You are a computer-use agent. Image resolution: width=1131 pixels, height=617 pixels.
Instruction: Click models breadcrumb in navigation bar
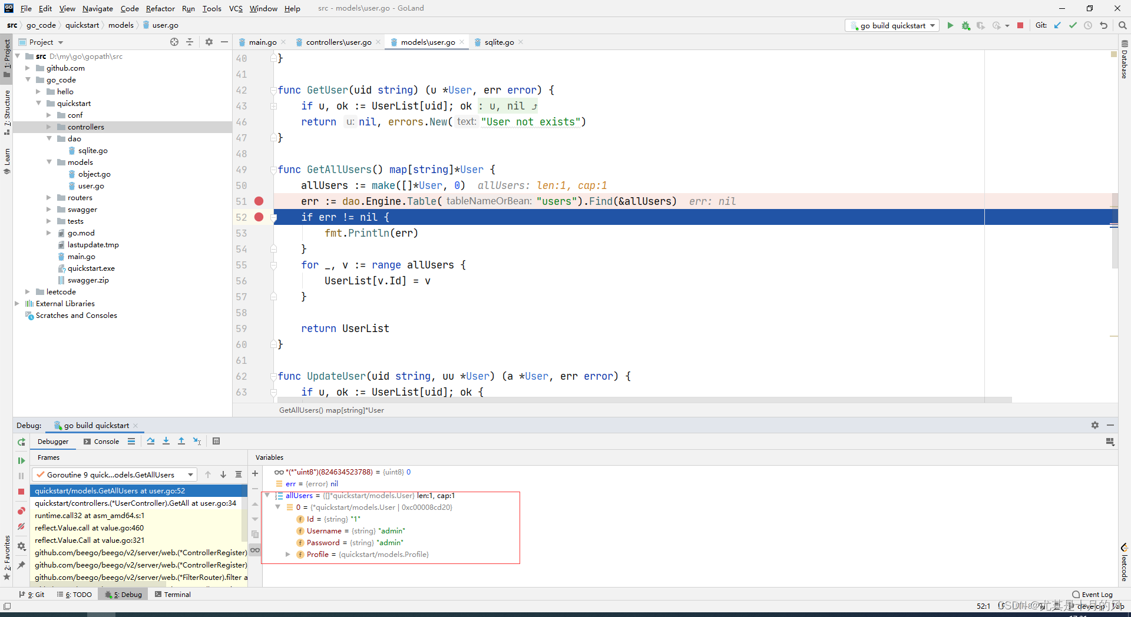121,25
